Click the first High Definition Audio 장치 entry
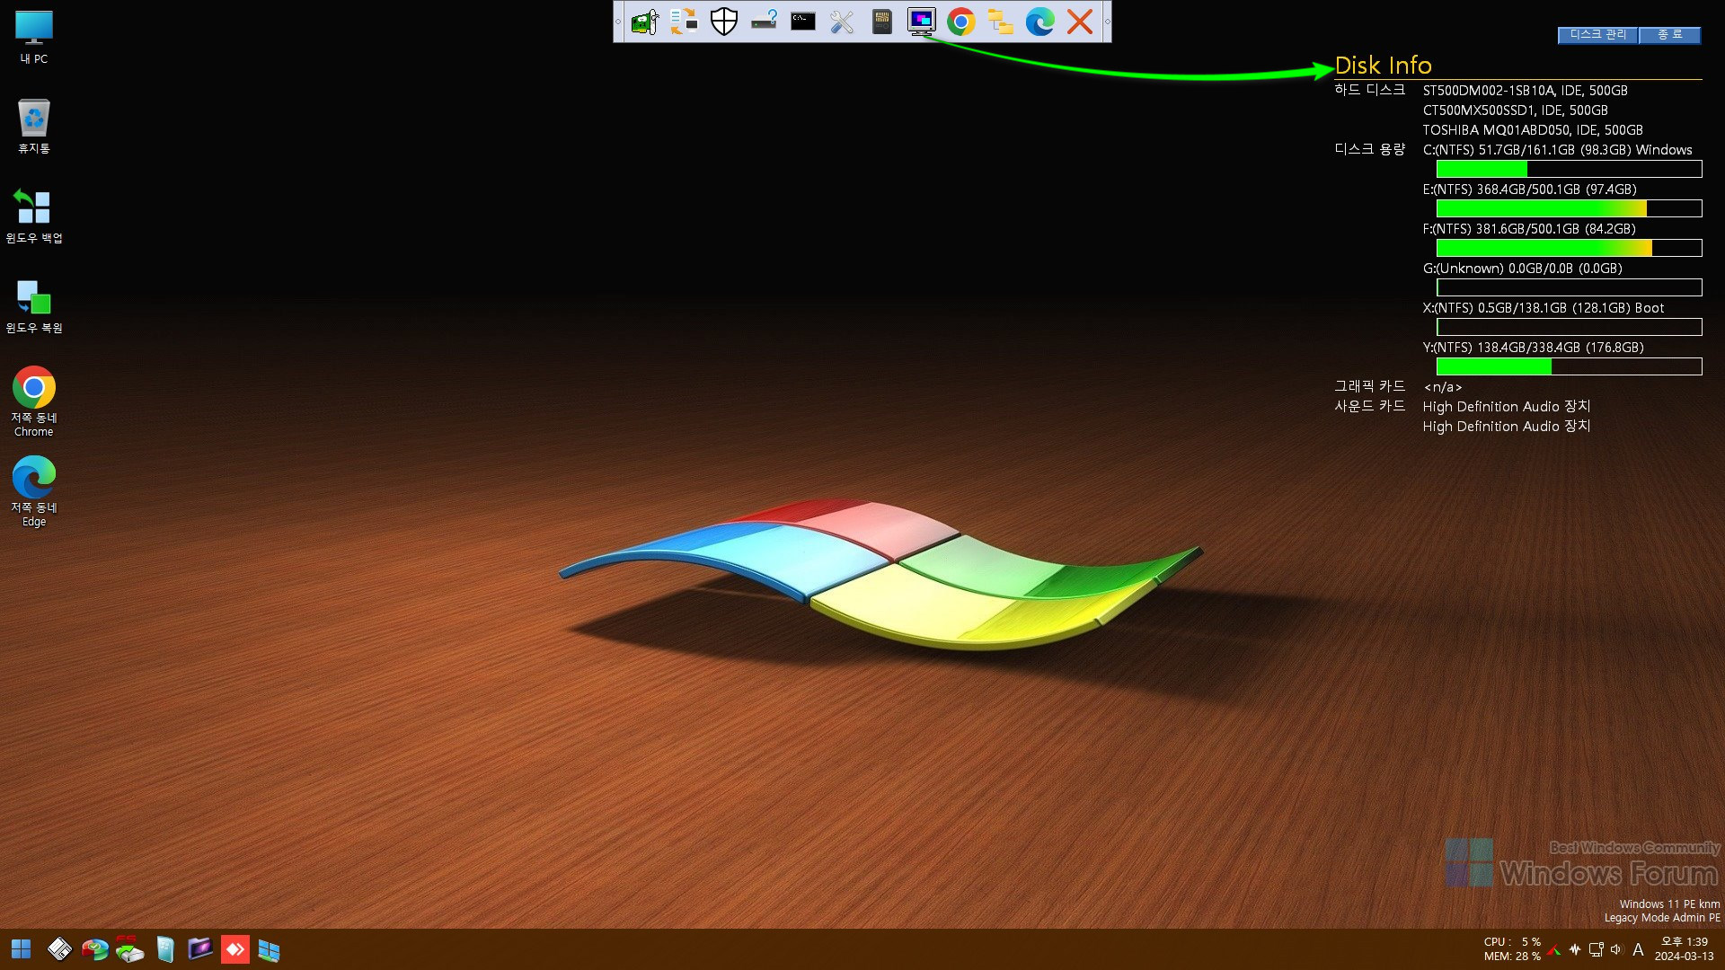Image resolution: width=1725 pixels, height=970 pixels. [1507, 407]
